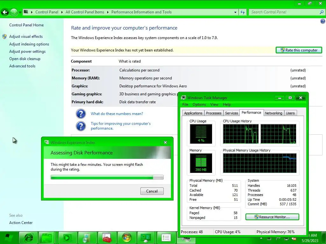Open What do these numbers mean link
The image size is (326, 244).
117,114
